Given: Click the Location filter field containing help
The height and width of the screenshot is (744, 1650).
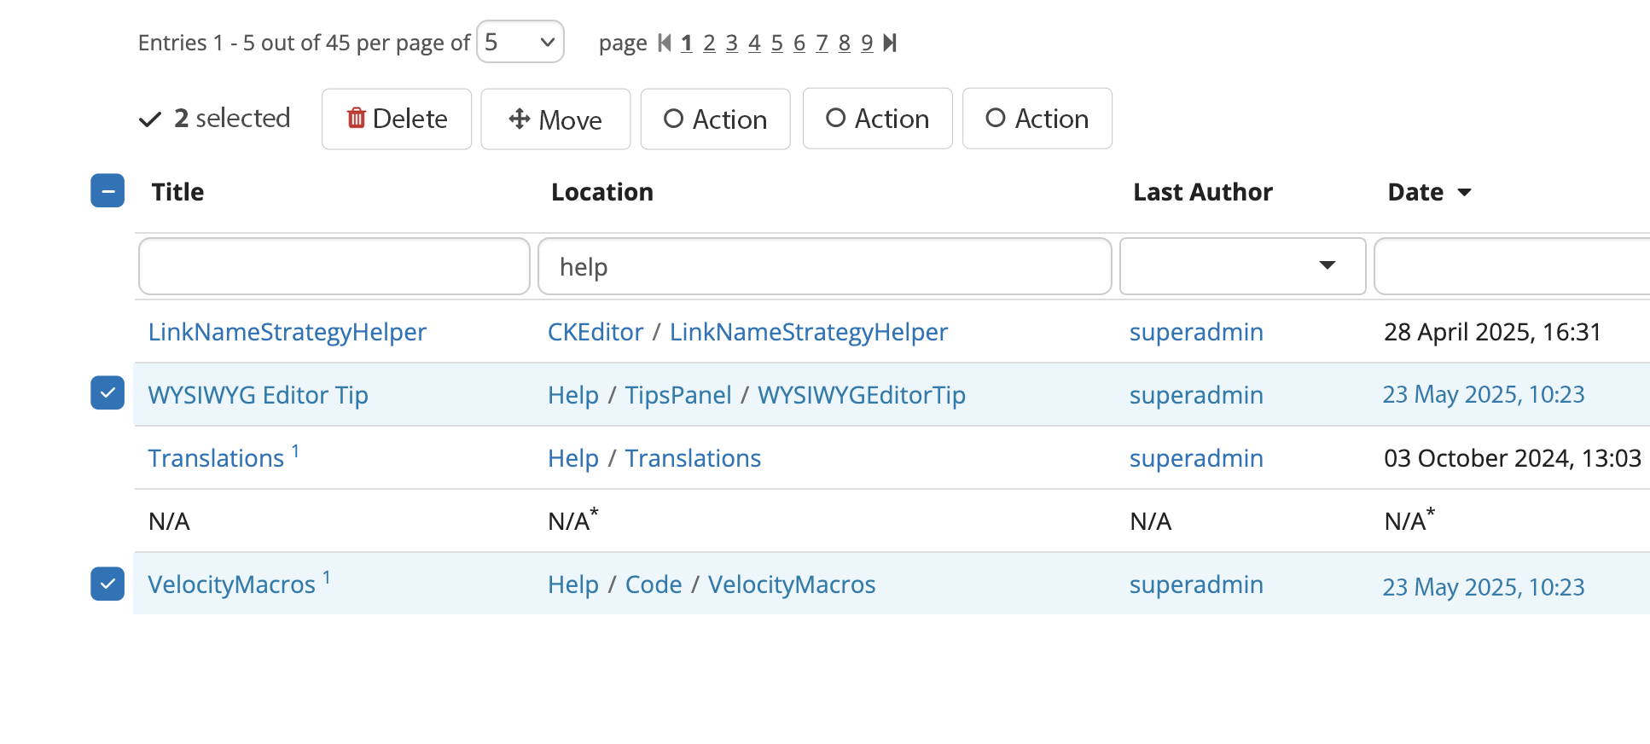Looking at the screenshot, I should [x=824, y=266].
